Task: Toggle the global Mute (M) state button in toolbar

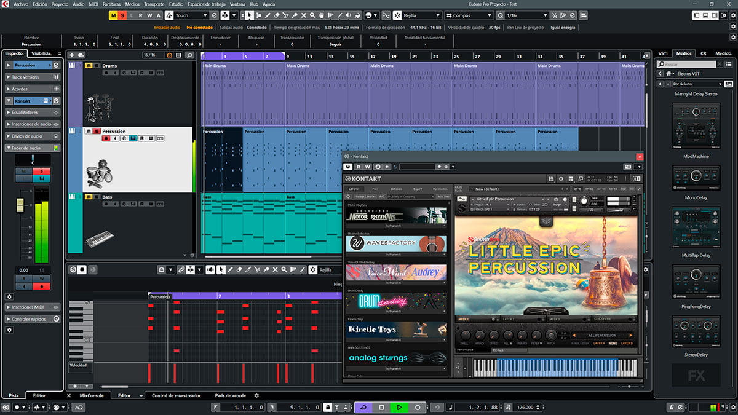Action: click(x=114, y=15)
